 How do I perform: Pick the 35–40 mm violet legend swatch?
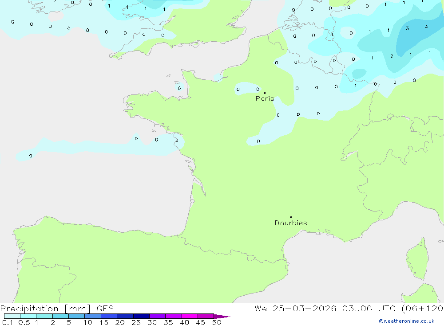(x=174, y=316)
